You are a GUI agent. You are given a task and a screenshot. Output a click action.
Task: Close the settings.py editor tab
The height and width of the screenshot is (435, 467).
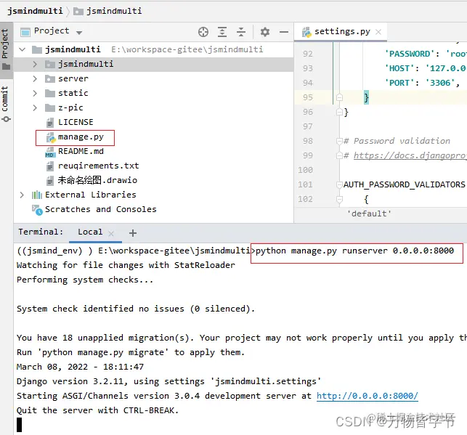point(378,32)
